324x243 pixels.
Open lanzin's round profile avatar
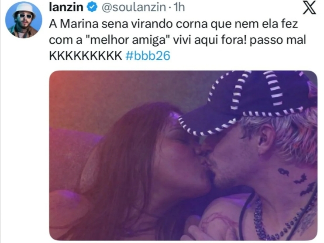pos(24,20)
